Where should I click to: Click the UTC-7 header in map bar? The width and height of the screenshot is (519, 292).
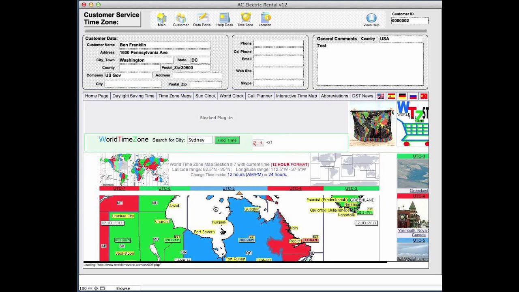(x=119, y=189)
